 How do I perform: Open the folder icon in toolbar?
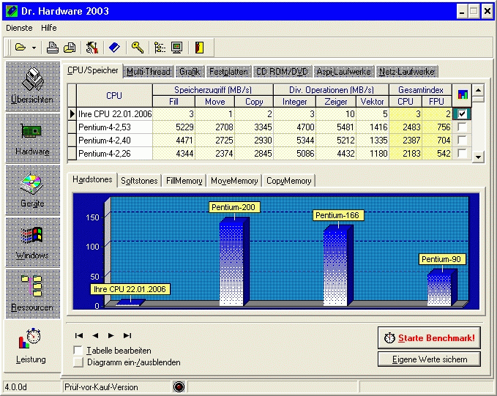click(20, 48)
